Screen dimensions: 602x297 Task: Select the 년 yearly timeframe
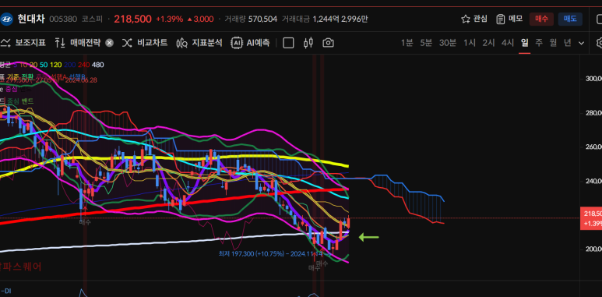(568, 43)
